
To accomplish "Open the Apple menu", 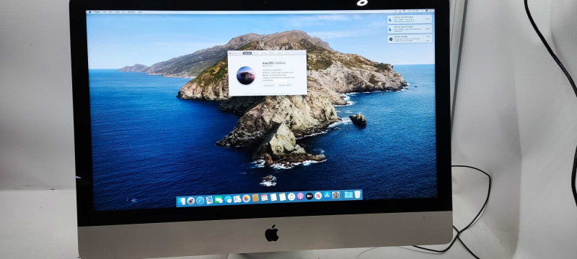I will [x=89, y=12].
